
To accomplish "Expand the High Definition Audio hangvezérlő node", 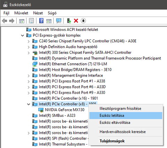I will click(x=29, y=47).
